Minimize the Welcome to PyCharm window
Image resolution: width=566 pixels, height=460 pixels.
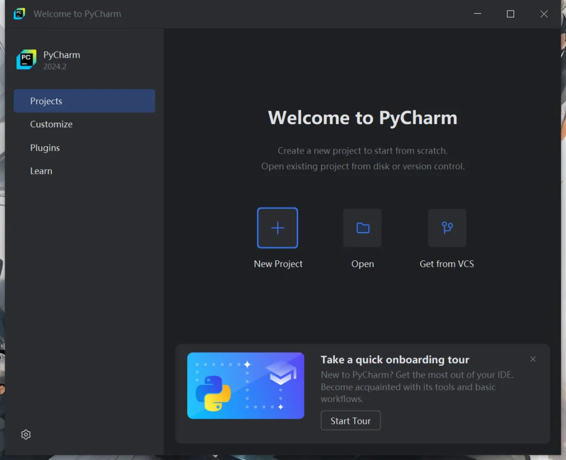(x=477, y=14)
